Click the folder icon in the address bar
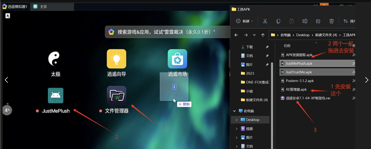This screenshot has width=371, height=149. [x=273, y=35]
